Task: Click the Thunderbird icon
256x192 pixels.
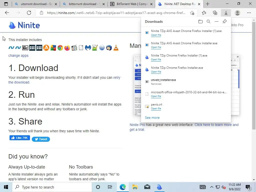Action: [109, 48]
